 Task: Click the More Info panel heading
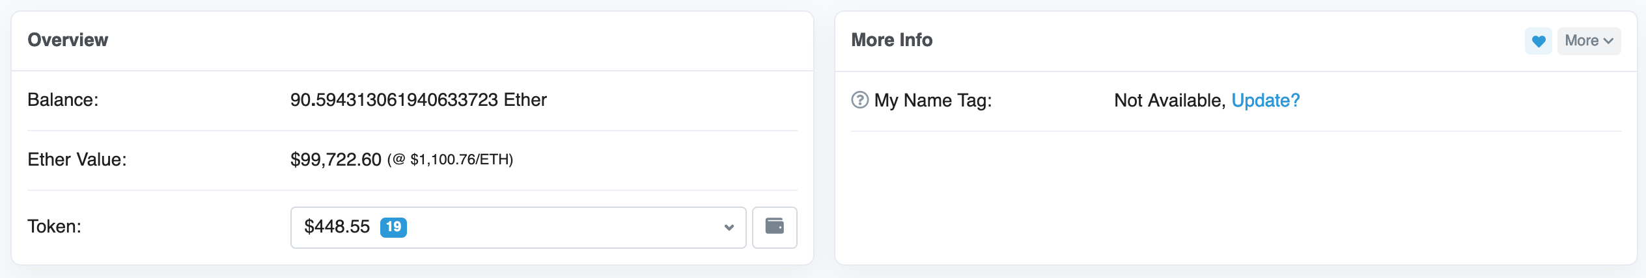point(891,40)
